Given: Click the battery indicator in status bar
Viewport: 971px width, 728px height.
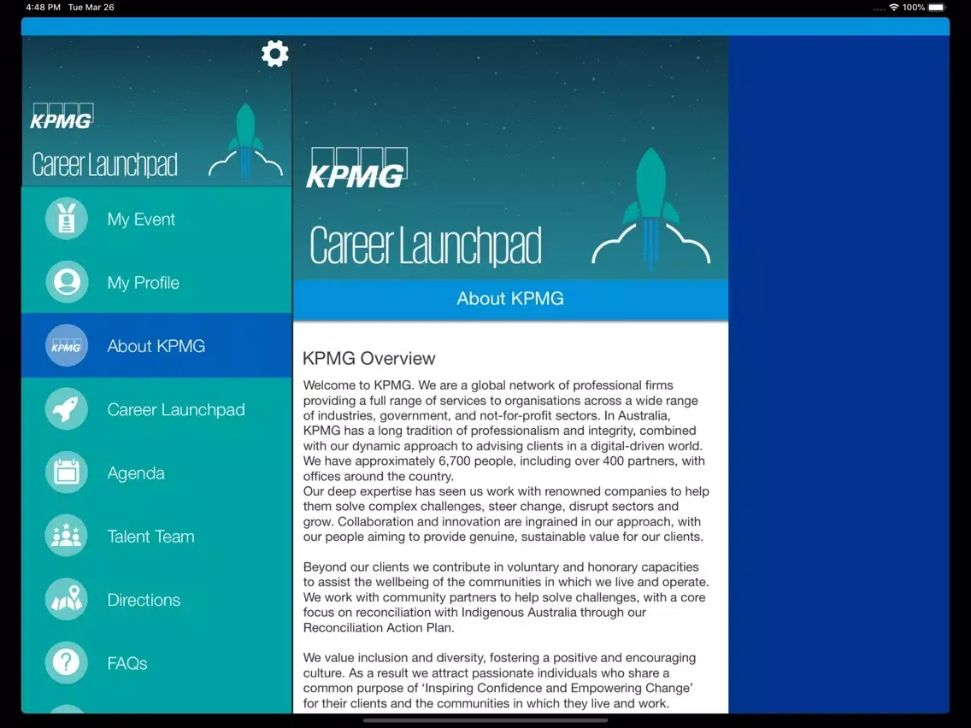Looking at the screenshot, I should 938,8.
